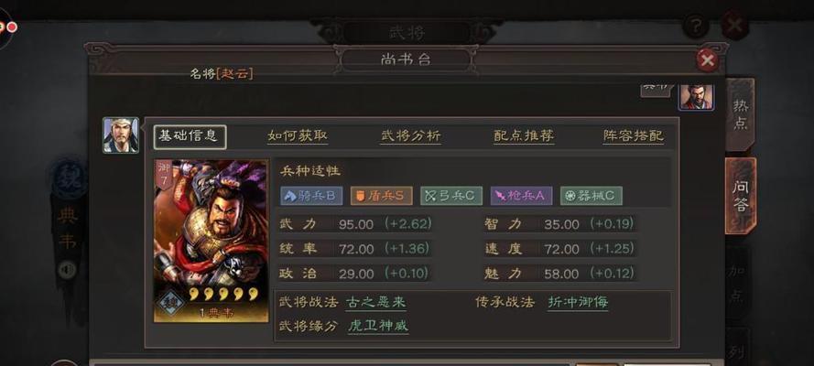Select the 枪兵A spearman troop badge

[x=521, y=196]
